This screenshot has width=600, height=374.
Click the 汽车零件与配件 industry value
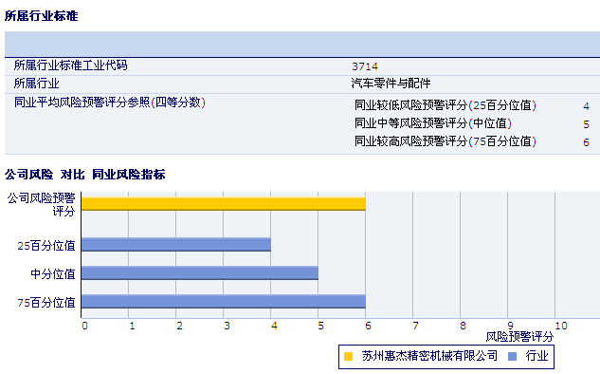(391, 84)
